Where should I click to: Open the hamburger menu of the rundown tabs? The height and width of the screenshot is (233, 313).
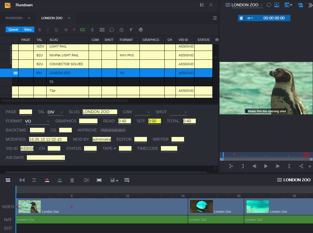point(215,18)
